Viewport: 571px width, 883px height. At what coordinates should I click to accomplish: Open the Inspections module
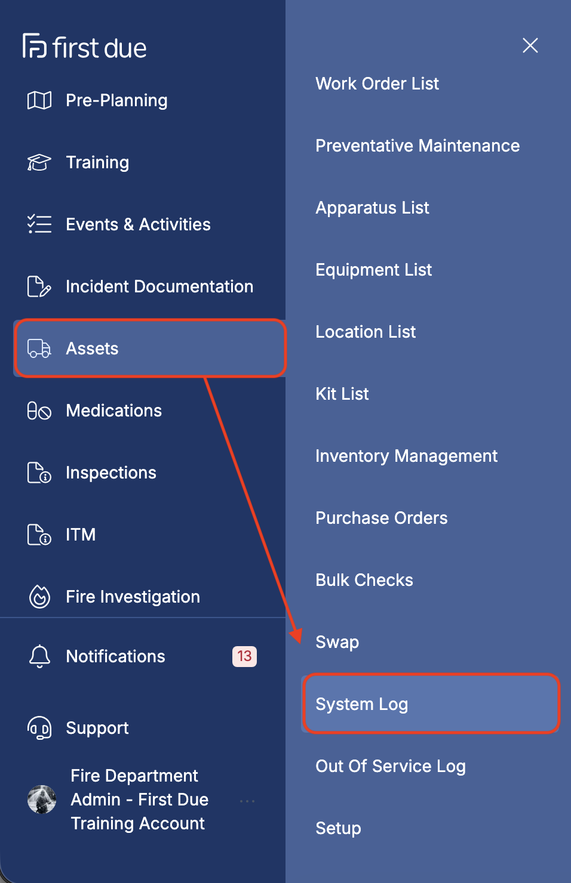(x=111, y=473)
